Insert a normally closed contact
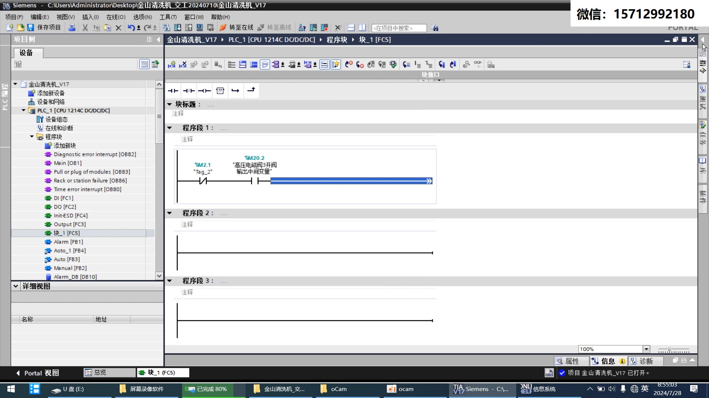 (189, 91)
